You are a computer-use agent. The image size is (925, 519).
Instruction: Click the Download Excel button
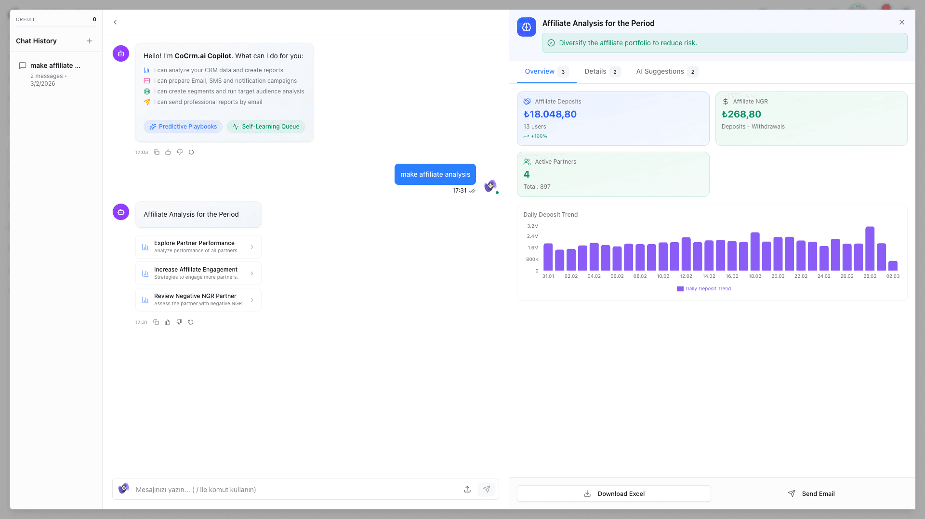(613, 493)
